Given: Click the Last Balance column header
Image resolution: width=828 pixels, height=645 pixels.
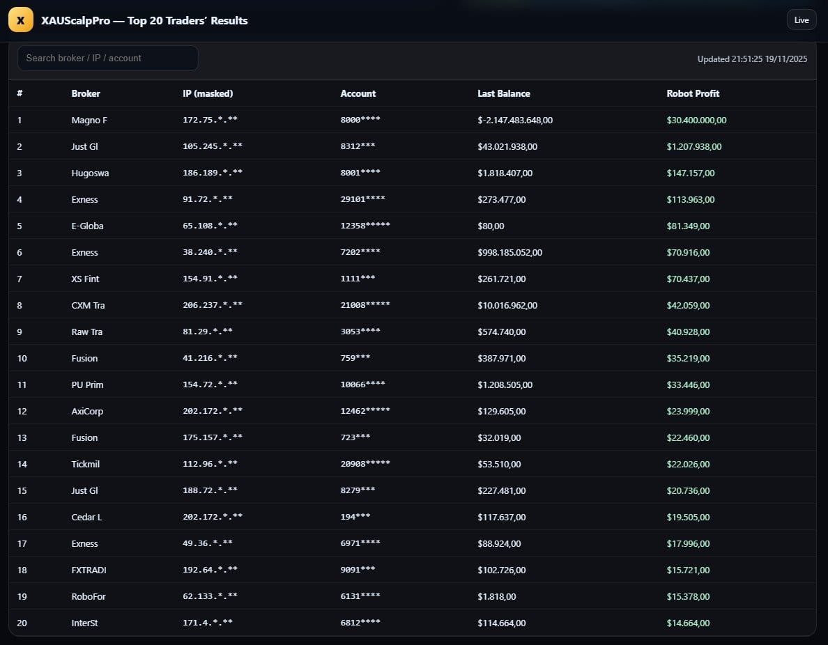Looking at the screenshot, I should click(503, 93).
